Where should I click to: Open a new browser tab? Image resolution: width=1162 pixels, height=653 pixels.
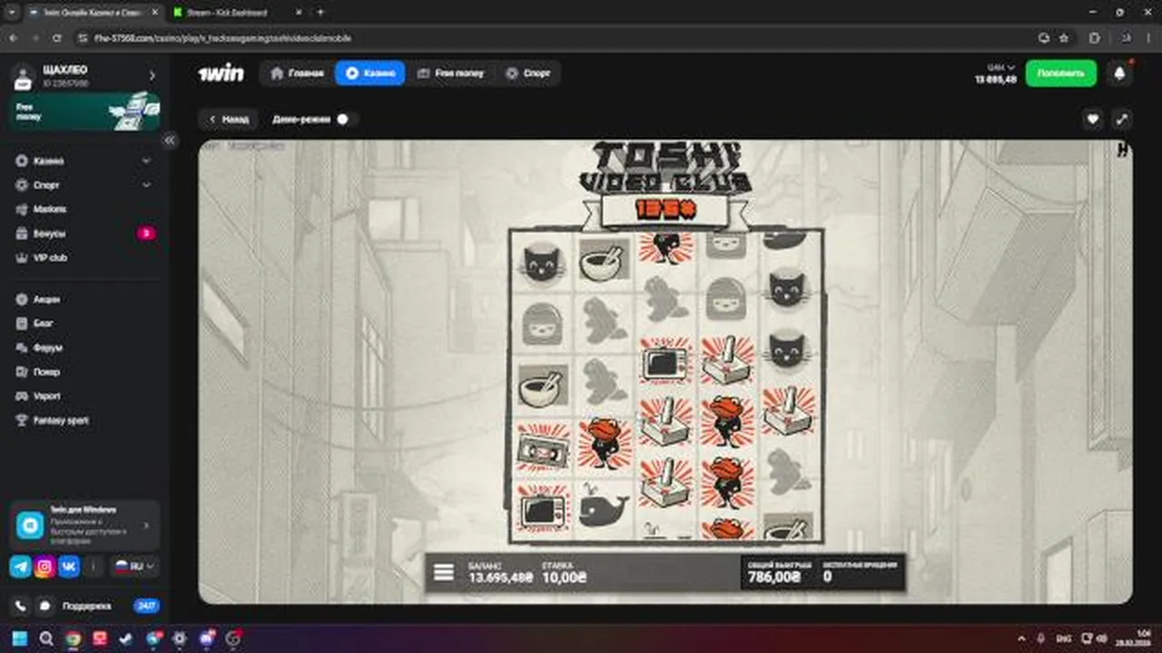[320, 13]
